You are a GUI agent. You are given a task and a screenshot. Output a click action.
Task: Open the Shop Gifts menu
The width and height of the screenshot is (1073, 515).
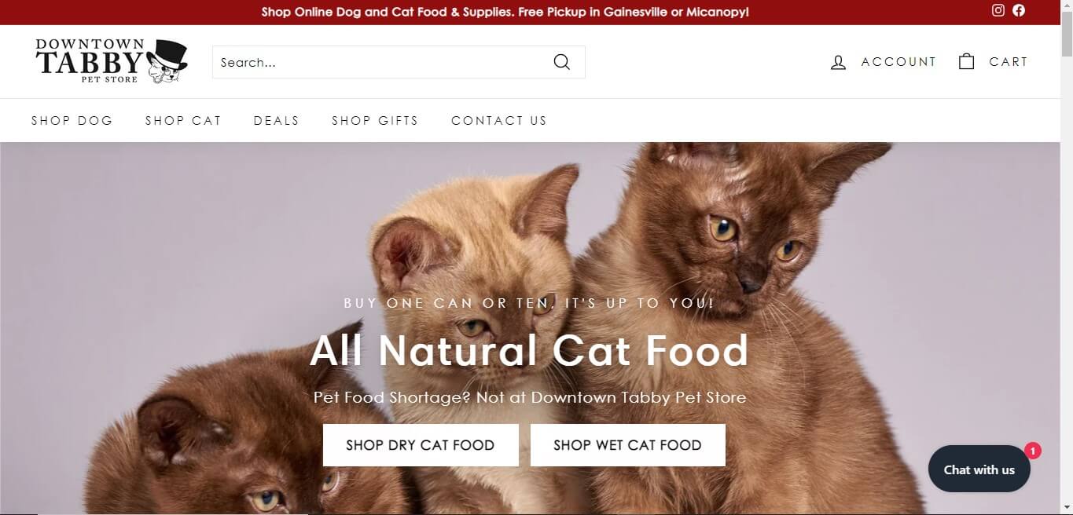click(x=375, y=120)
